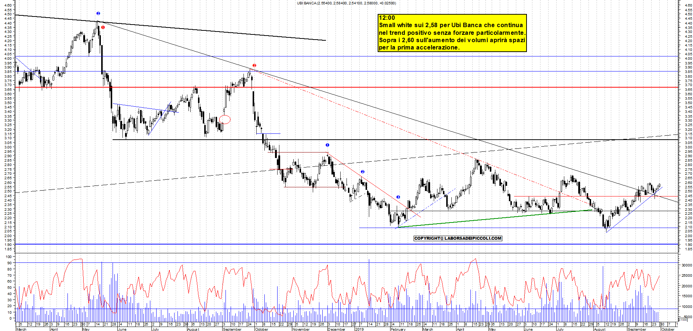This screenshot has height=331, width=693.
Task: Select blue wave marker 1 near December
Action: point(327,145)
